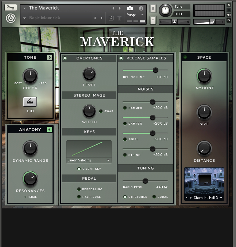This screenshot has height=247, width=236.
Task: Click the space DISTANCE knob
Action: 204,148
